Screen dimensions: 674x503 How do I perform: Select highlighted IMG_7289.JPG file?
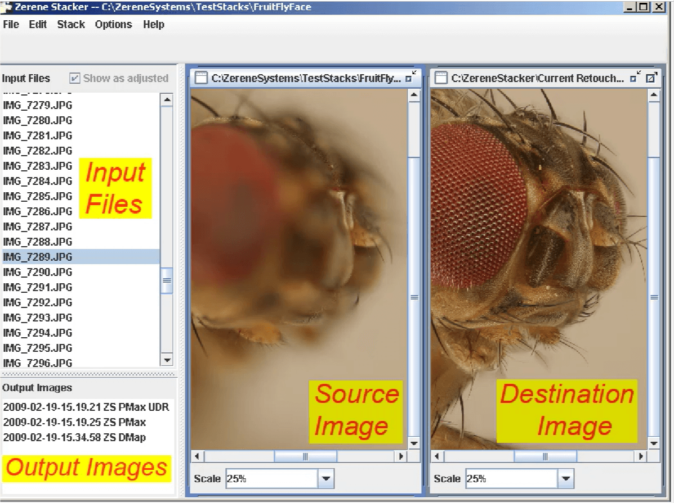81,257
